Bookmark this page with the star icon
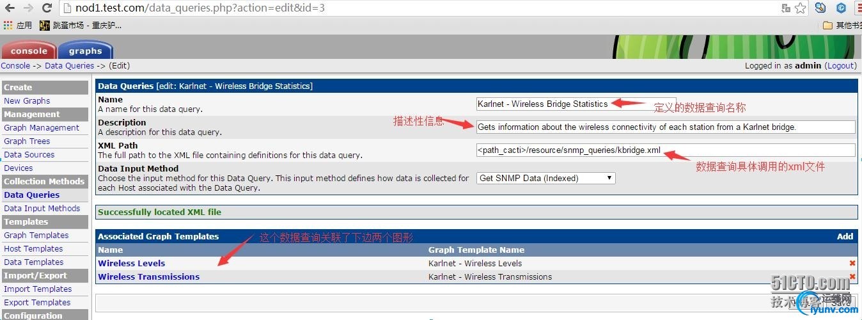Image resolution: width=862 pixels, height=320 pixels. [800, 8]
